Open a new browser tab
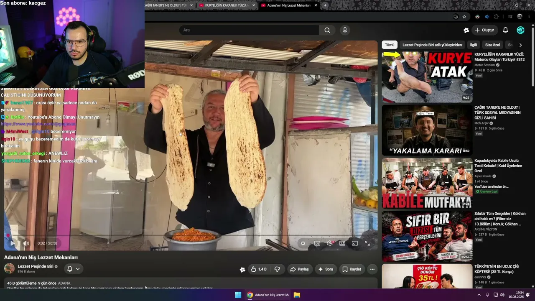Screen dimensions: 535x301 [x=325, y=5]
